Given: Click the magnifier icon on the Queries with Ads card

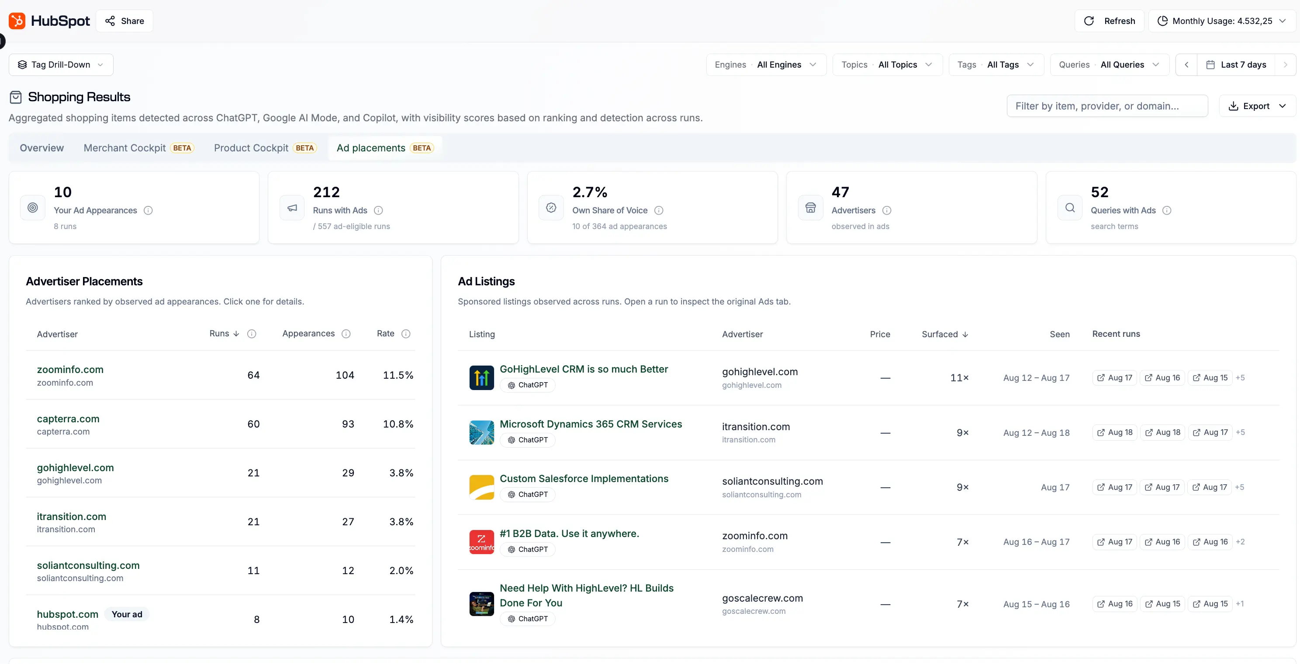Looking at the screenshot, I should pos(1070,208).
